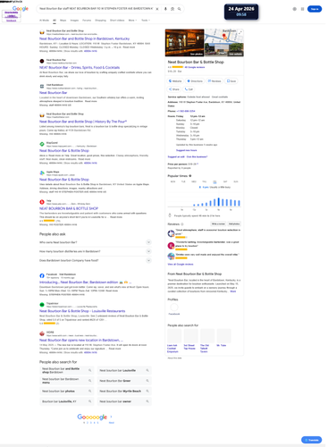Click 'Add photos' button in Reviews section
The height and width of the screenshot is (447, 328).
tap(234, 223)
